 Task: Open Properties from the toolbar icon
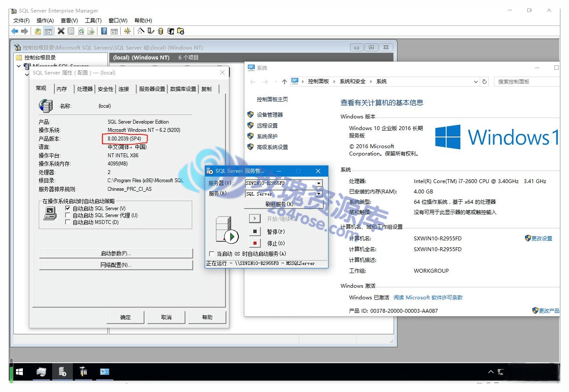pos(71,31)
